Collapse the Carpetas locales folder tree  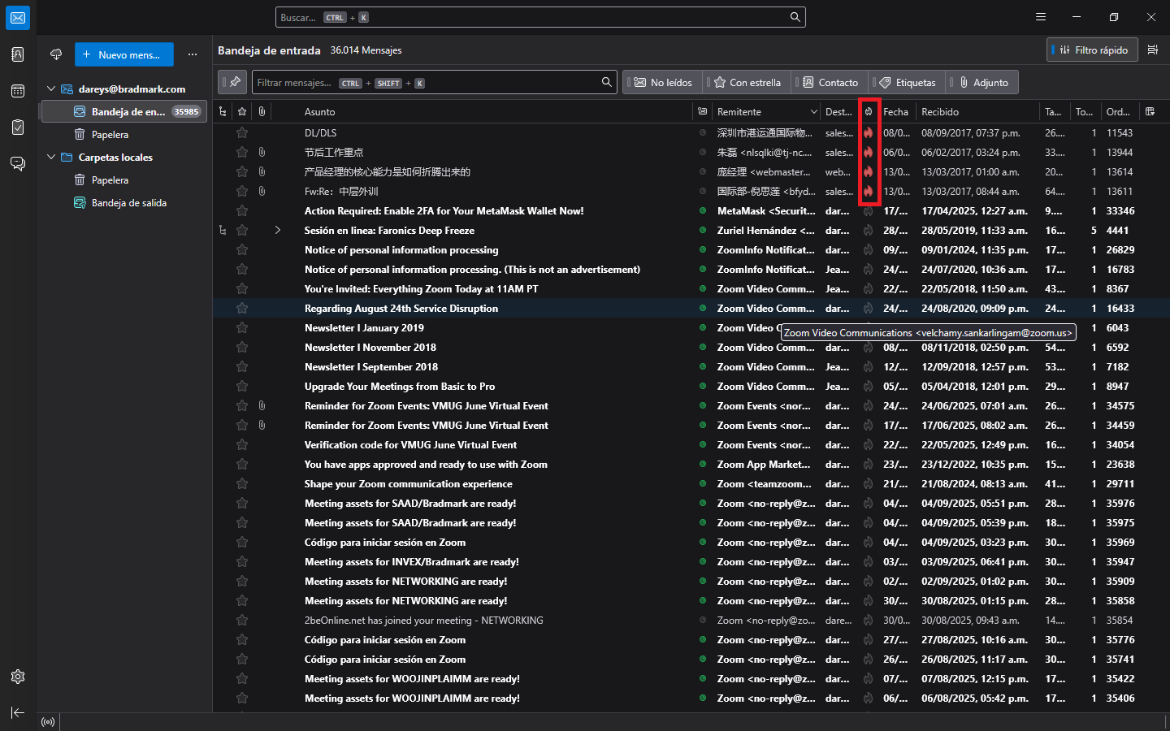pyautogui.click(x=51, y=158)
